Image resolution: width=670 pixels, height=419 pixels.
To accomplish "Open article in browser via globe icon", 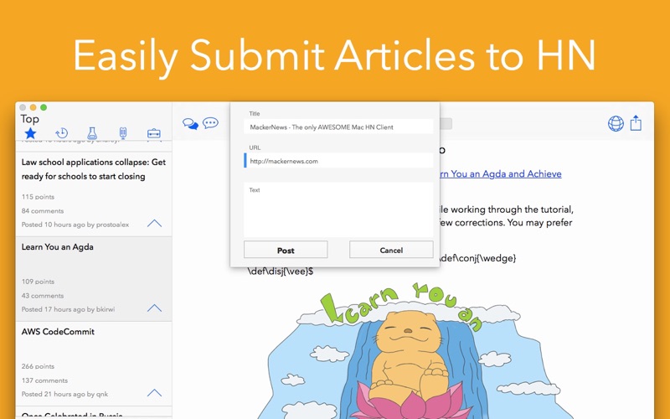I will 616,123.
